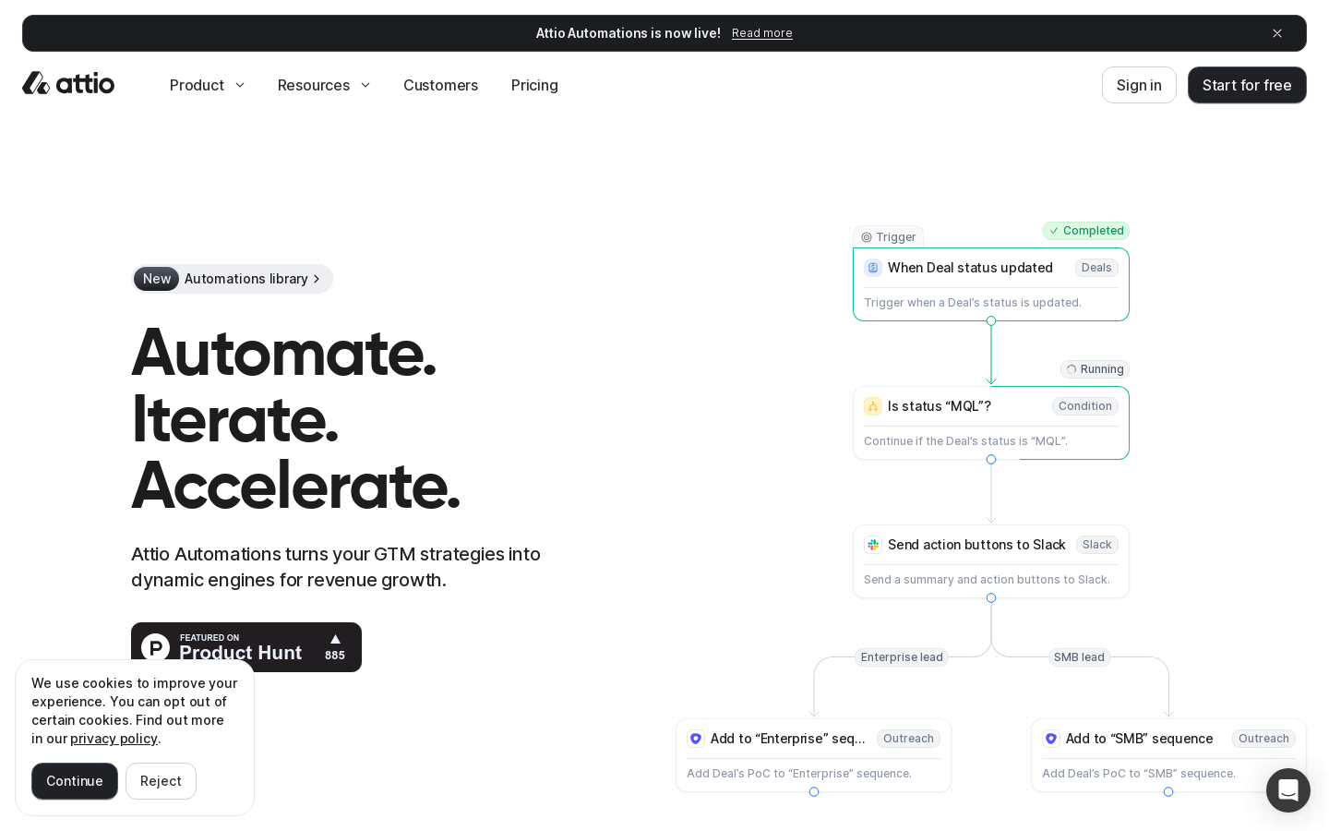The width and height of the screenshot is (1329, 831).
Task: Open the Intercom chat launcher bubble
Action: pos(1287,790)
